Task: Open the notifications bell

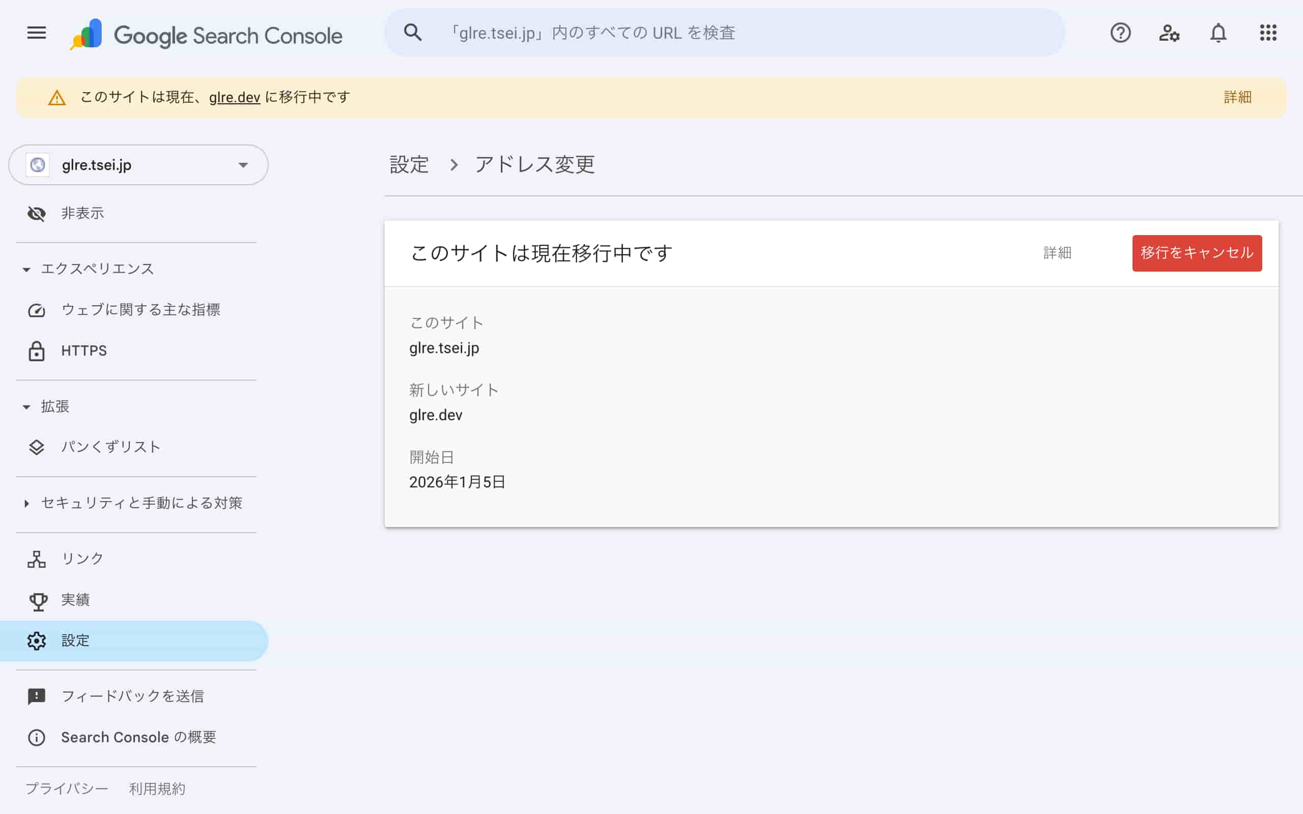Action: [x=1219, y=33]
